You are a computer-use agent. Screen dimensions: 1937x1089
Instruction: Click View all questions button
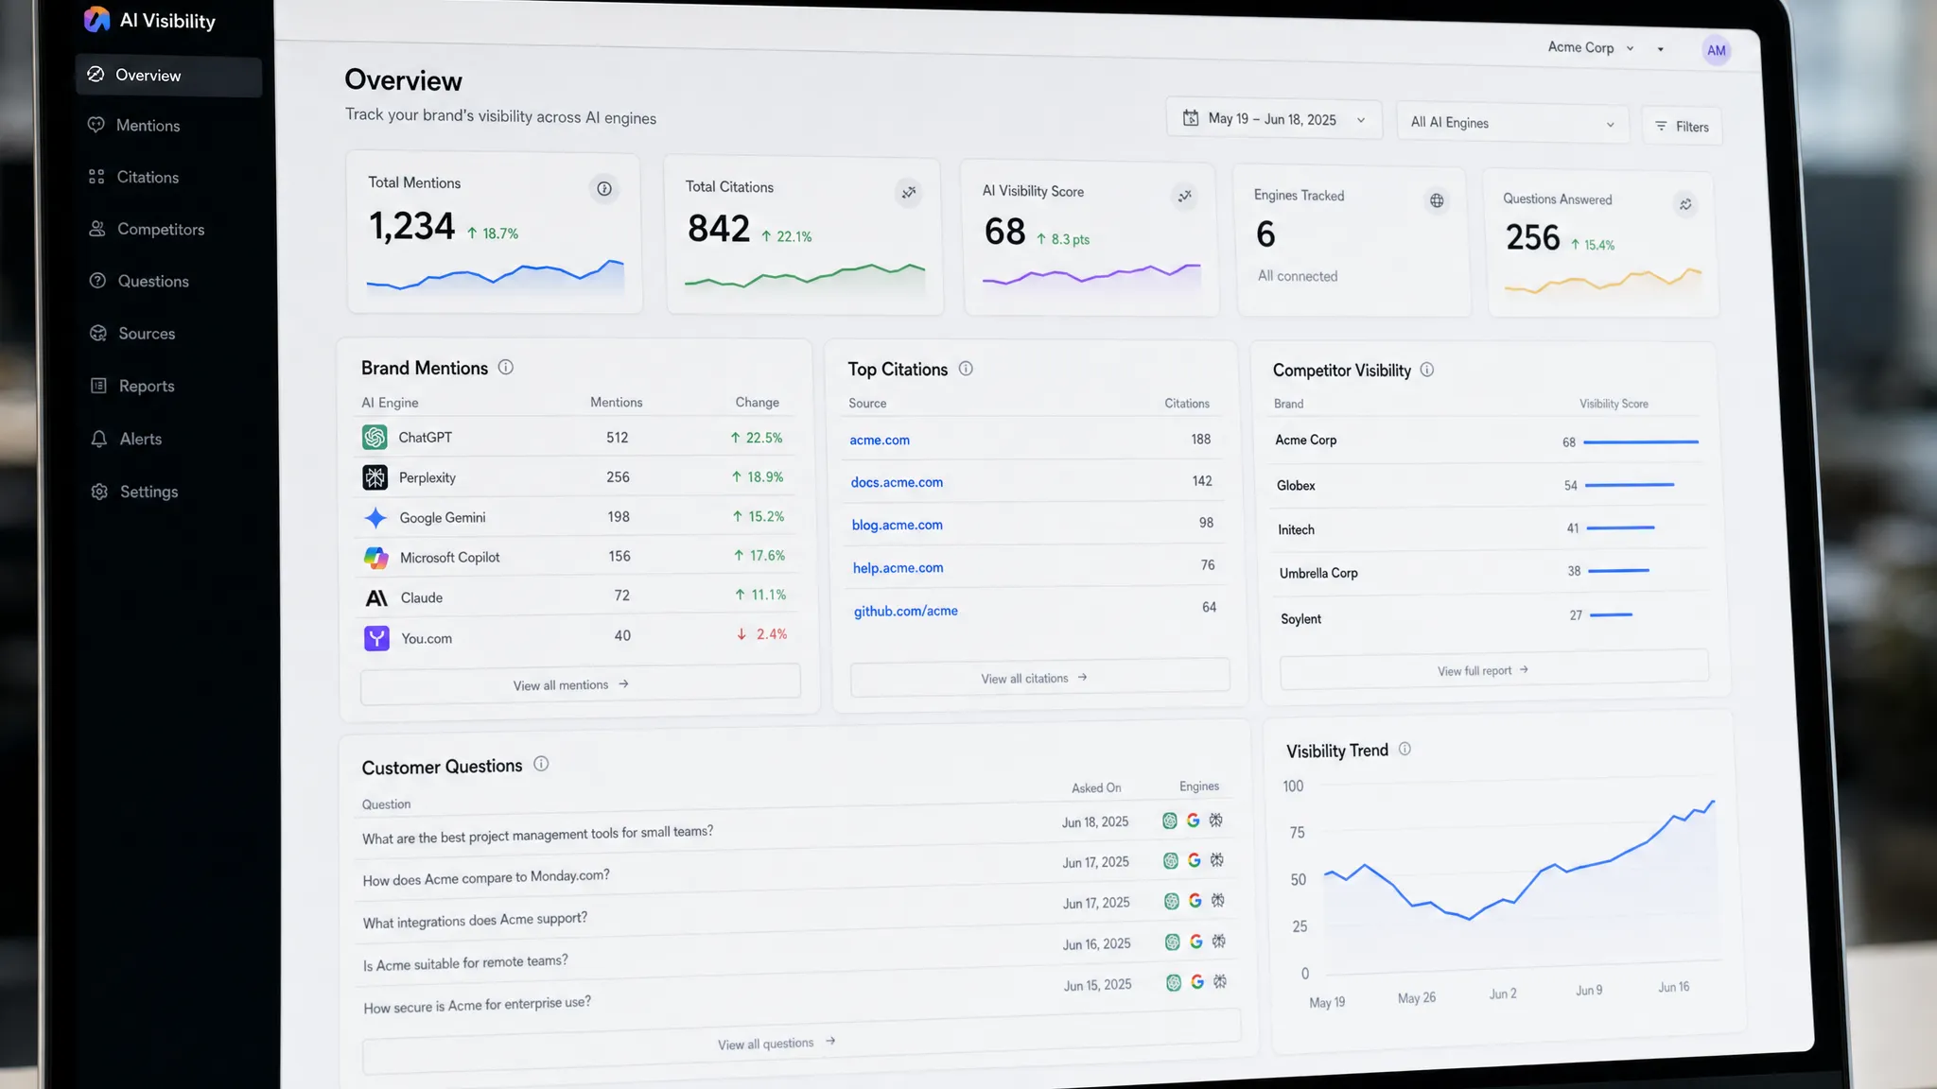[800, 1042]
